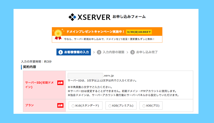Click the campaign subtitle about free domain
Screen dimensions: 214x123
pyautogui.click(x=109, y=39)
